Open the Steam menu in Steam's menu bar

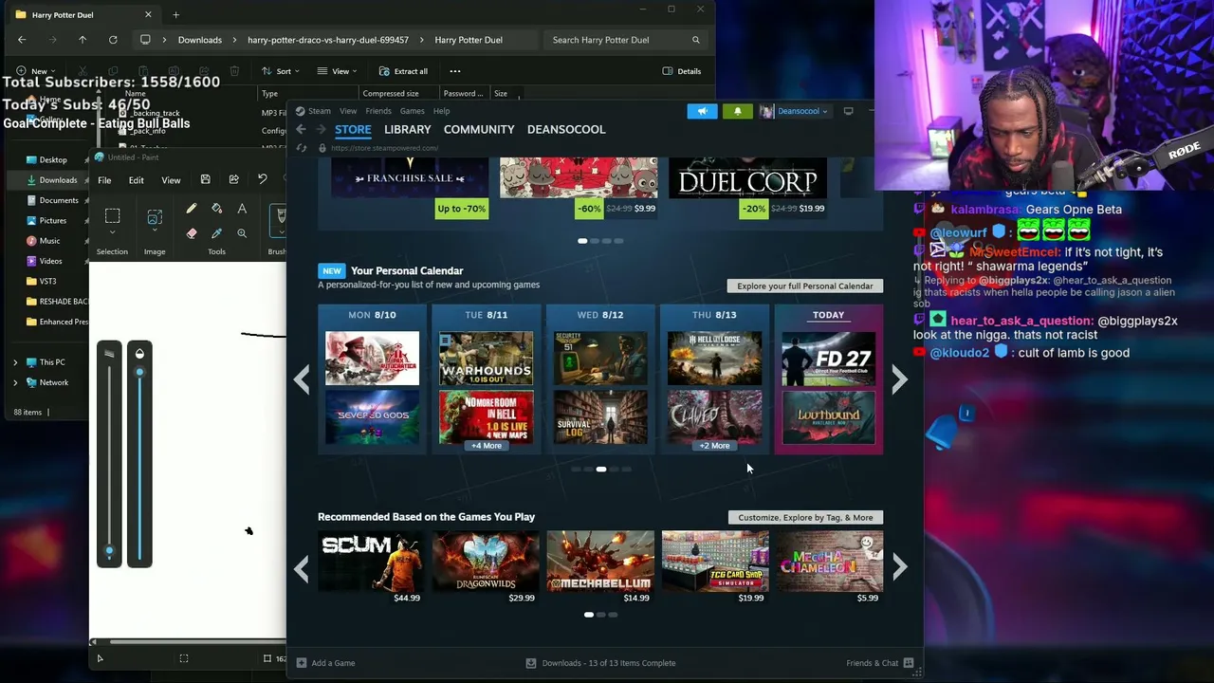point(319,111)
